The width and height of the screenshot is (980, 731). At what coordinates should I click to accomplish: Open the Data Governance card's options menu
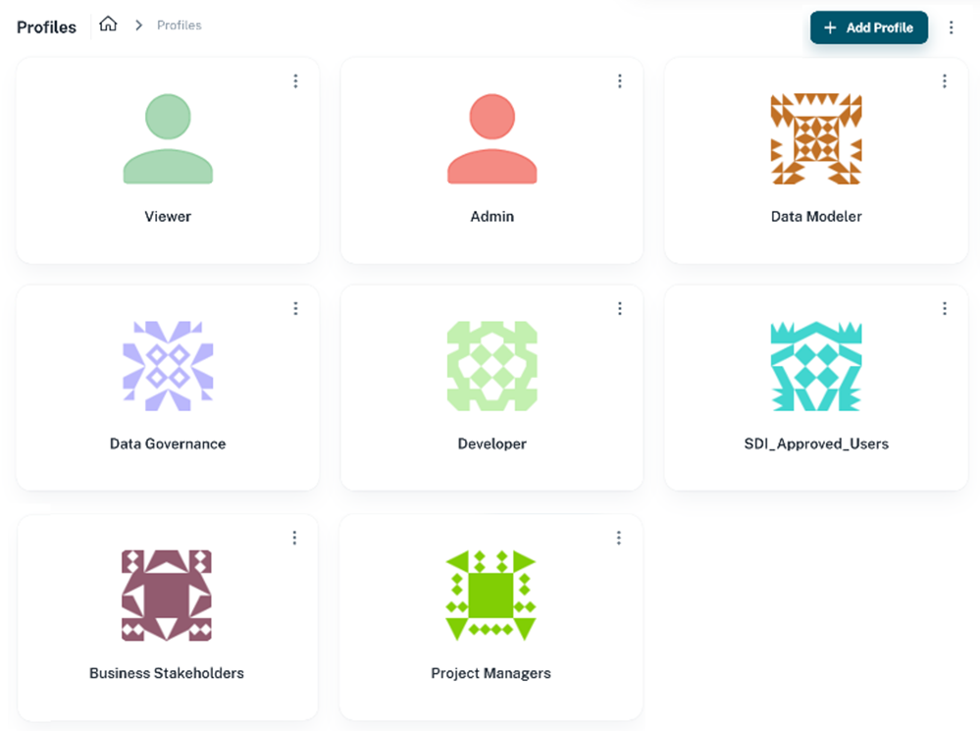pos(295,308)
